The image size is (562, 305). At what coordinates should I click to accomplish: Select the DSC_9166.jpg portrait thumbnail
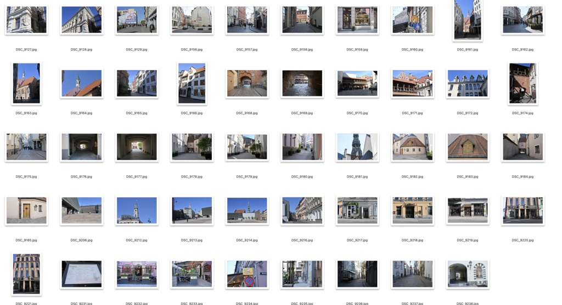192,83
